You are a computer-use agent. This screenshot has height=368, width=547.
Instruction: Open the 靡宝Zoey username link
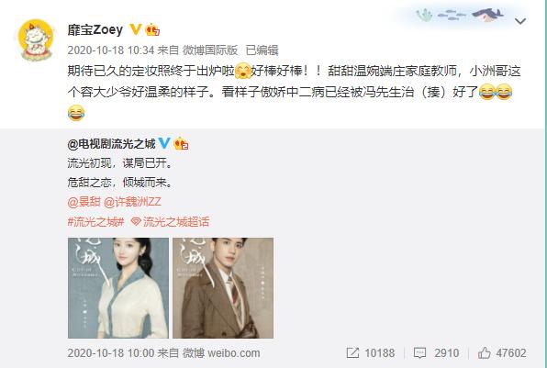point(95,29)
